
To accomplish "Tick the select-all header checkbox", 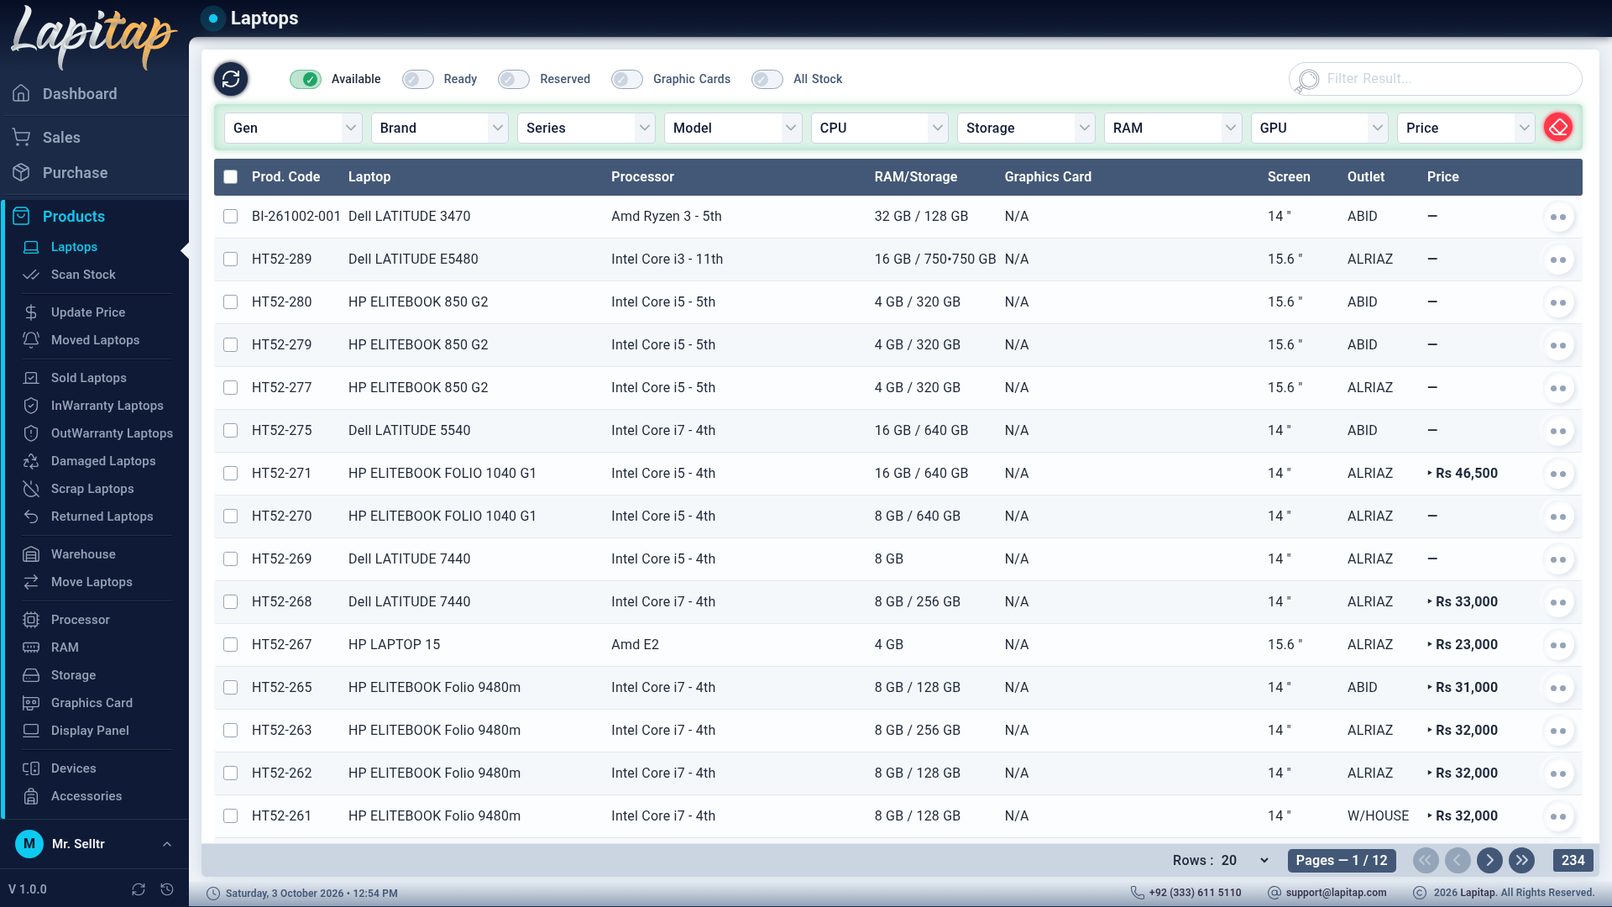I will (x=230, y=176).
